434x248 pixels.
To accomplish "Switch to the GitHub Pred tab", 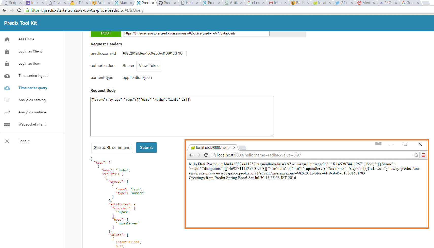I will [x=168, y=3].
